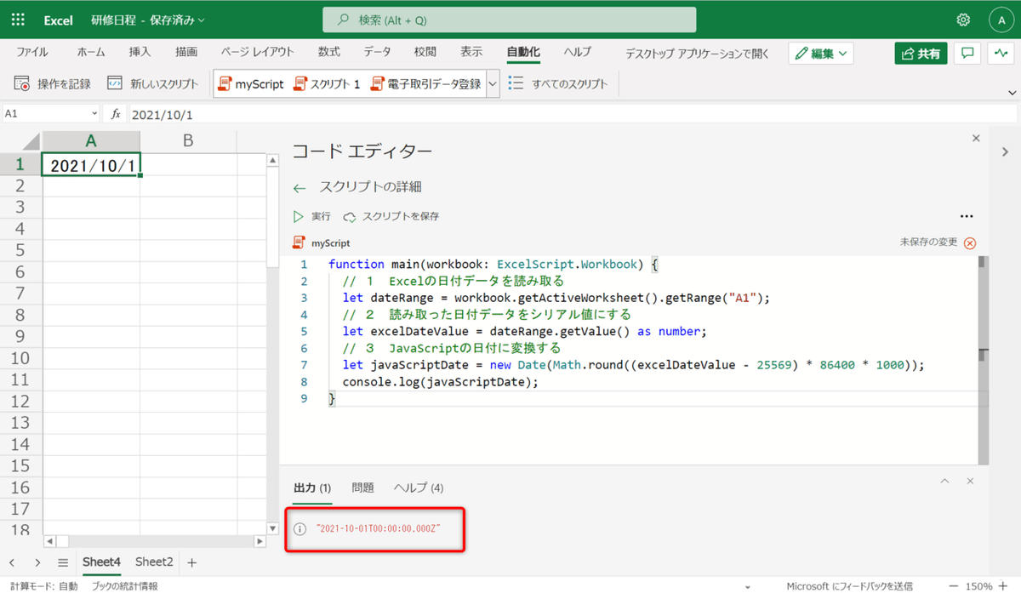
Task: Open すべてのスクリプト list
Action: click(x=558, y=84)
